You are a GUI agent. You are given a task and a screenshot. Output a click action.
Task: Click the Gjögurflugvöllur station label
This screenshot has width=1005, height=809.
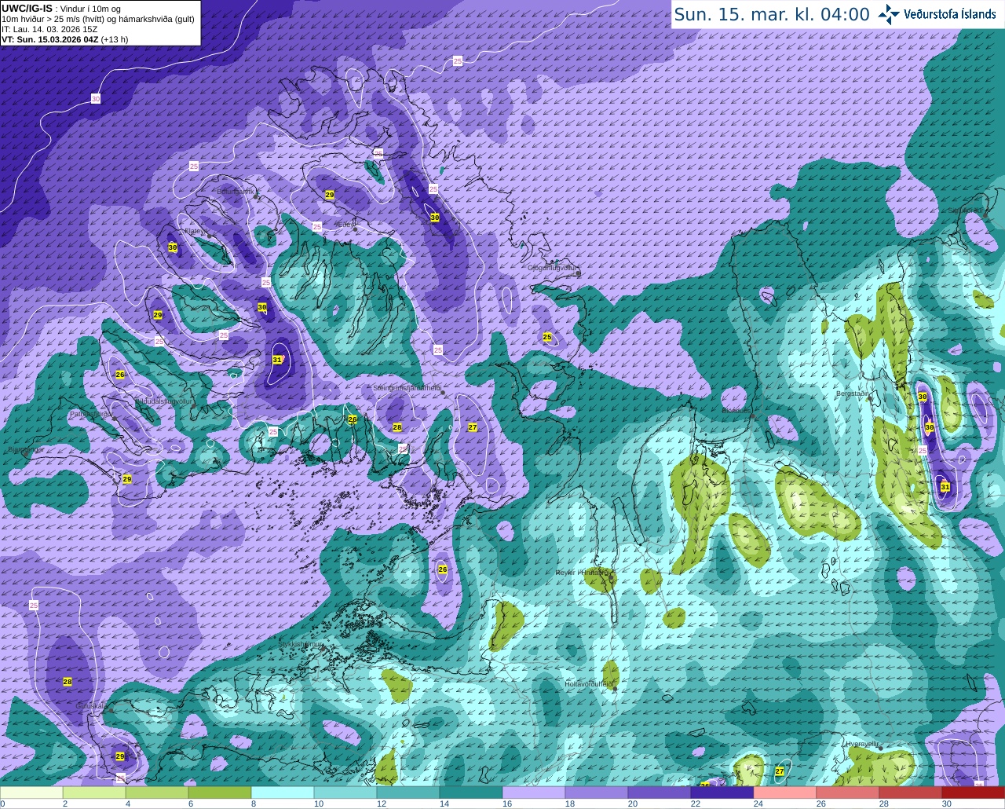click(552, 268)
